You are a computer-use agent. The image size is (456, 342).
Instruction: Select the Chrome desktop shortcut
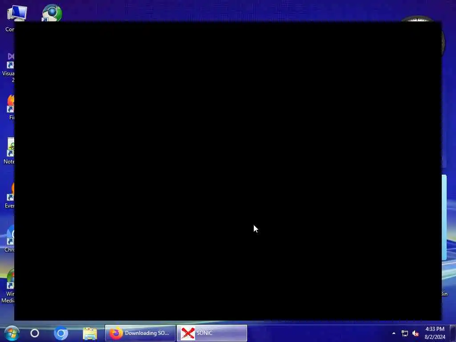9,239
